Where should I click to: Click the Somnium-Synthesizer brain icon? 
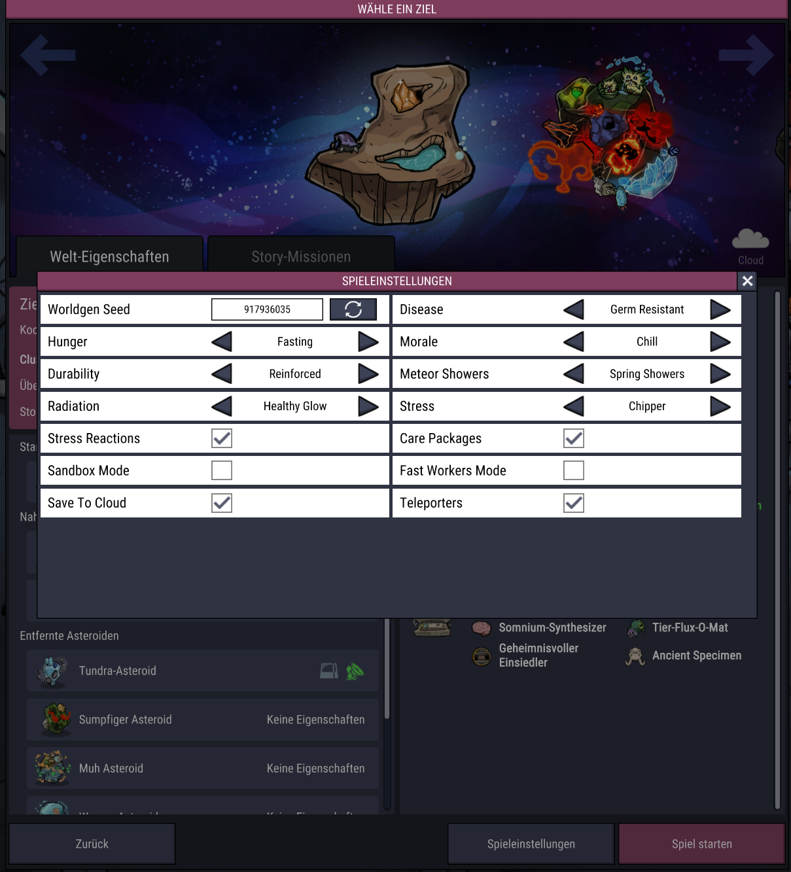pyautogui.click(x=482, y=628)
